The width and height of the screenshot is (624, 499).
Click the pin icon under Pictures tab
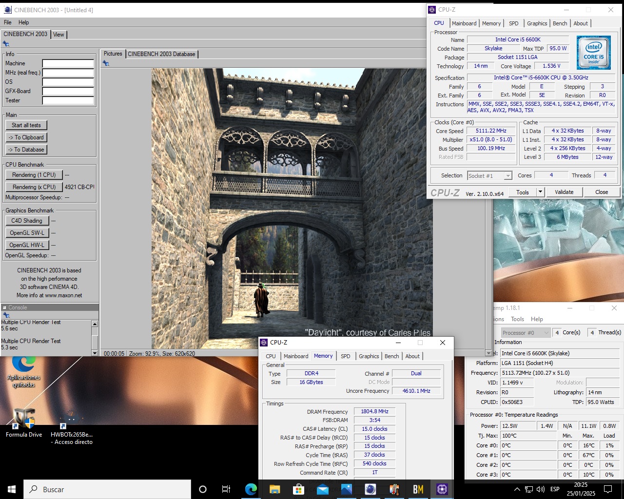click(106, 63)
